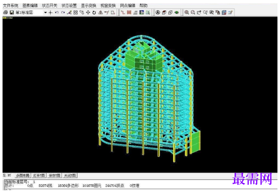Click the triangle mirror icon
Screen dimensions: 280x192
(100, 12)
